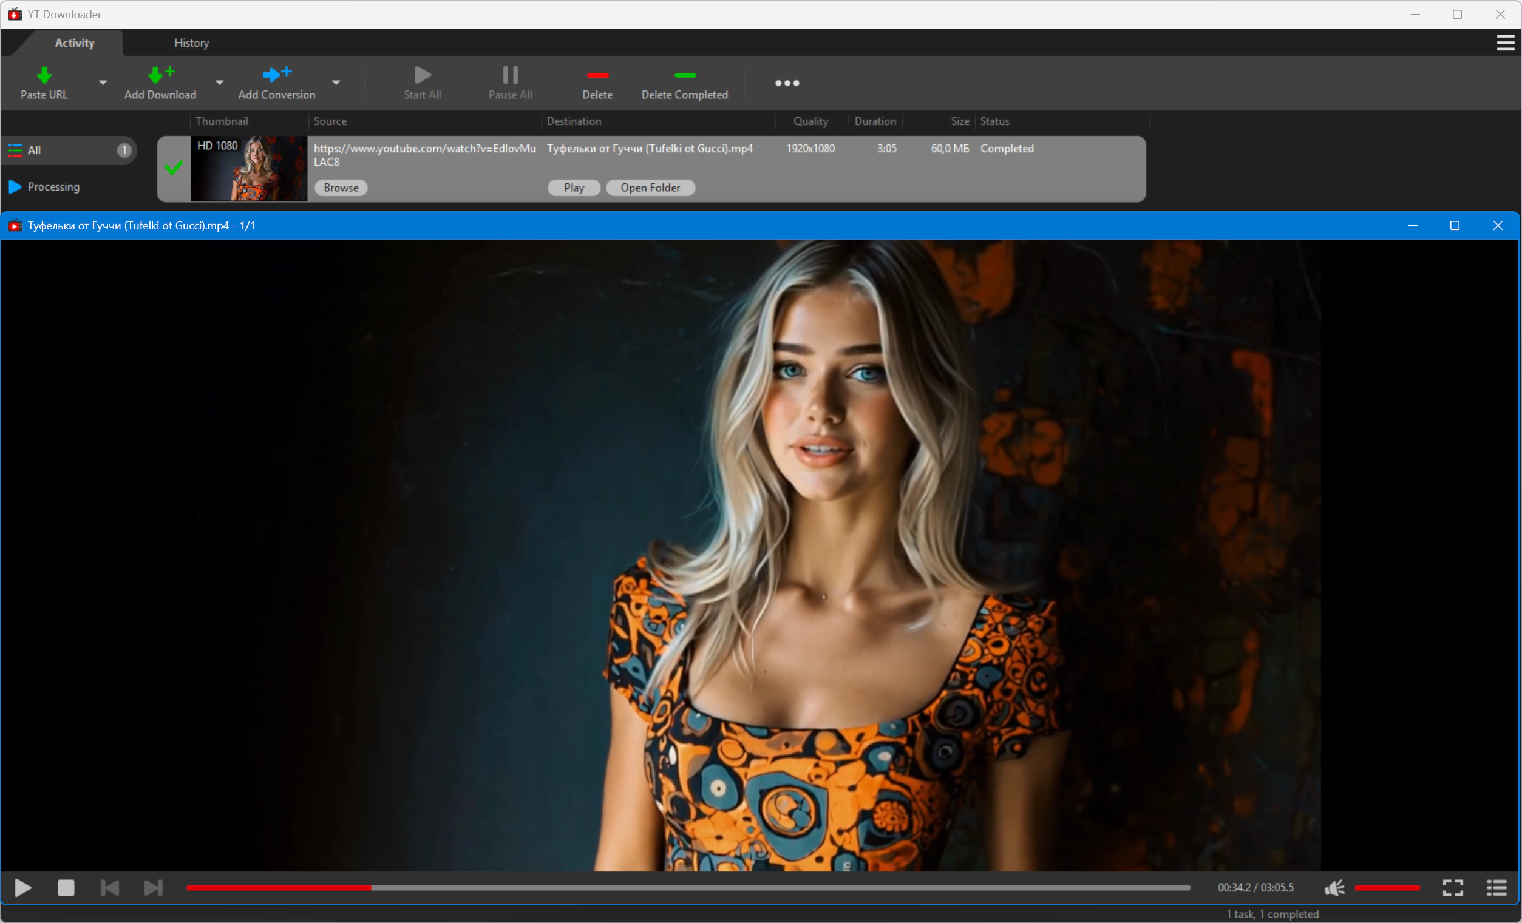
Task: Click the Delete red minus icon
Action: [597, 75]
